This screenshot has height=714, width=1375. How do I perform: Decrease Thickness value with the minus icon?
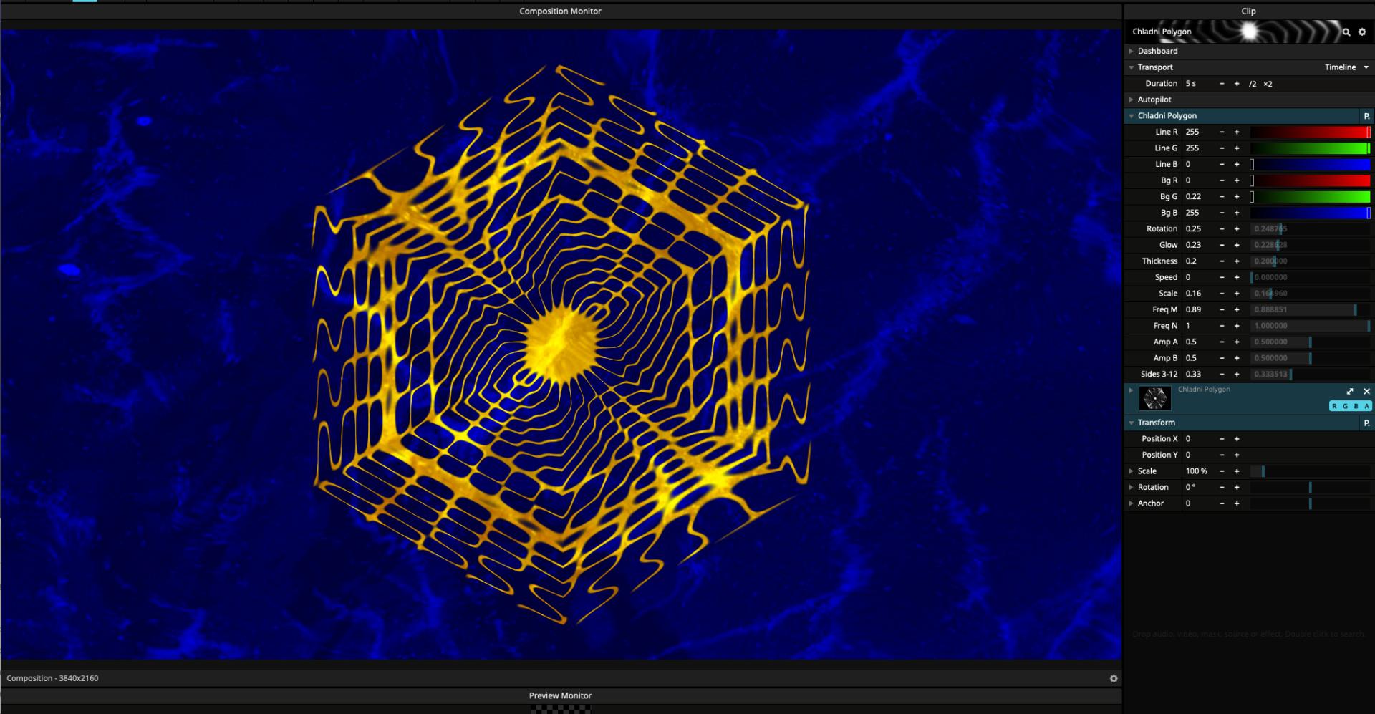[x=1222, y=261]
